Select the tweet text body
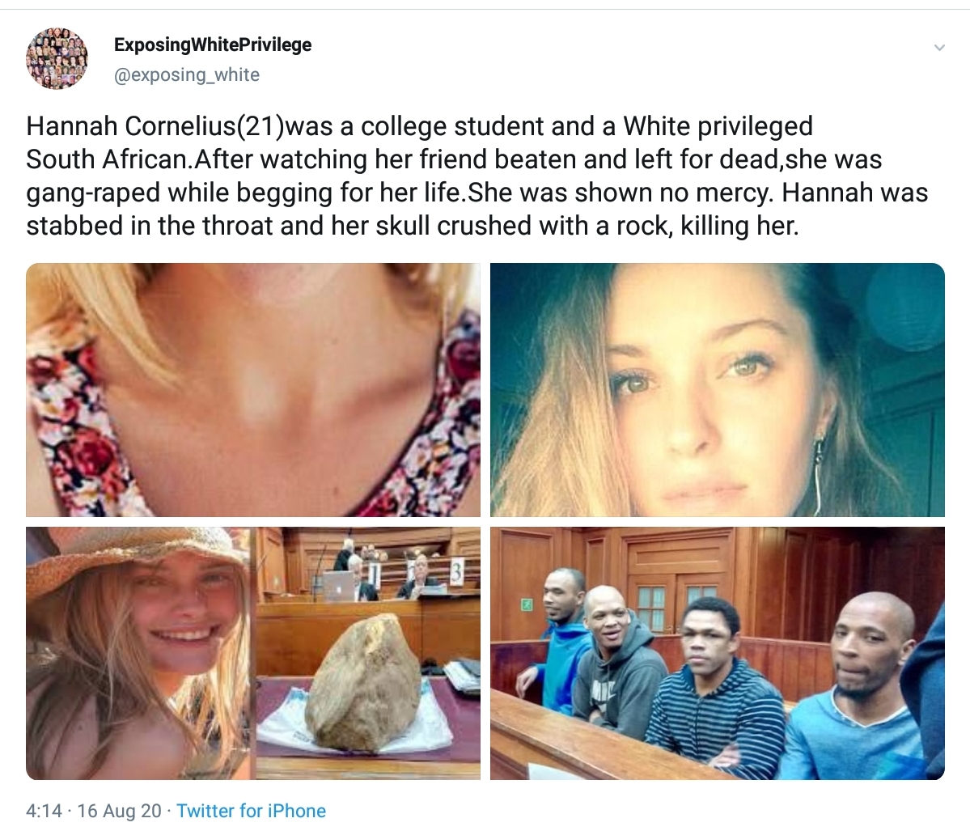970x831 pixels. pyautogui.click(x=477, y=176)
